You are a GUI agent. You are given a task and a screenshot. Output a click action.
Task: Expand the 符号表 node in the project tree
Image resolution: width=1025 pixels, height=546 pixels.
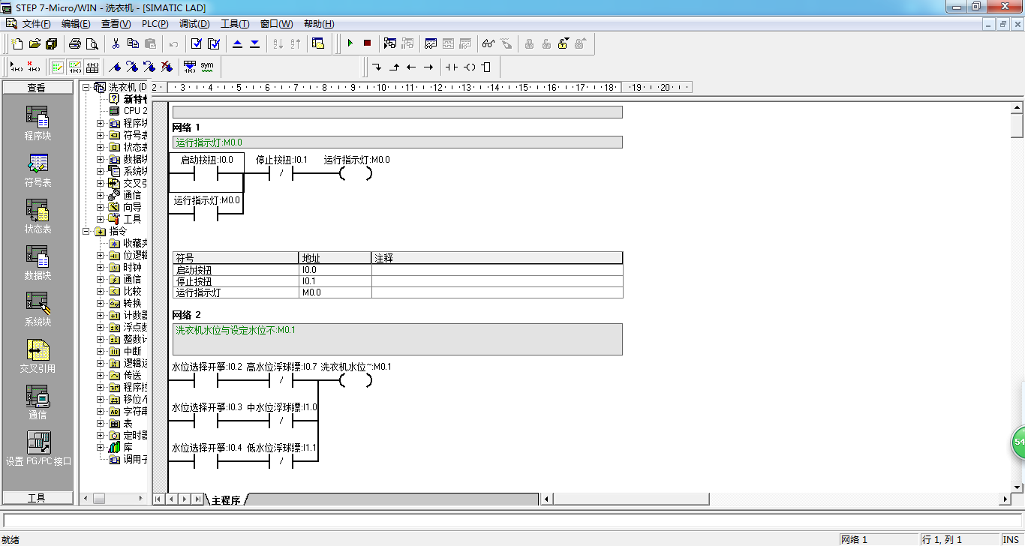100,135
